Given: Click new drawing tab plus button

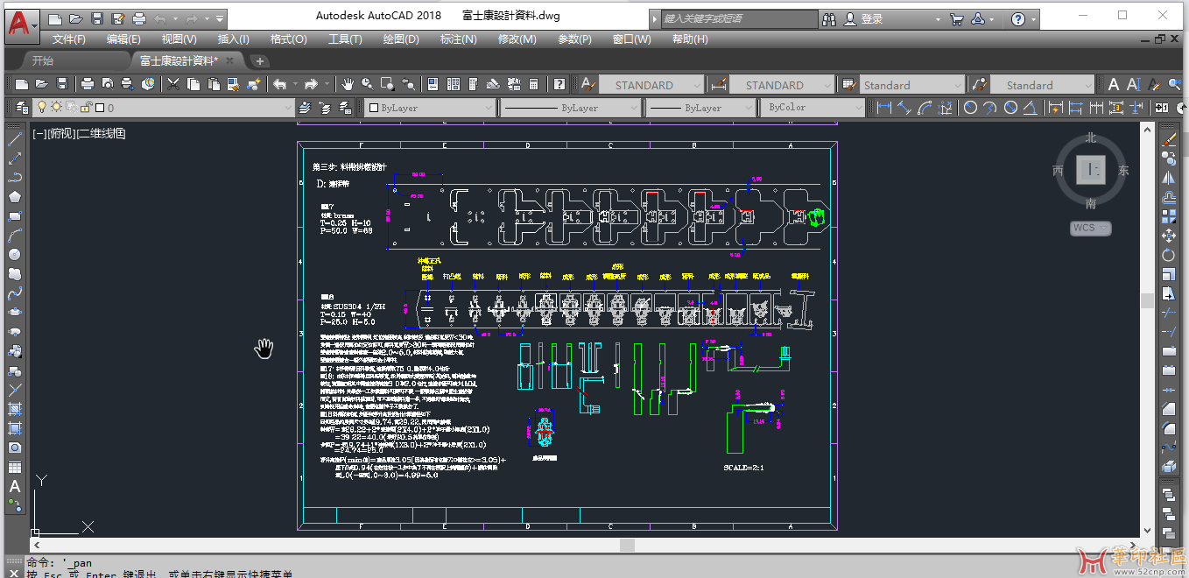Looking at the screenshot, I should click(260, 61).
